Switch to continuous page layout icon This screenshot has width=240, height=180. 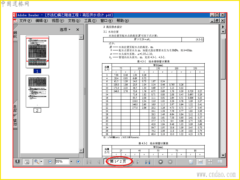tap(200, 162)
